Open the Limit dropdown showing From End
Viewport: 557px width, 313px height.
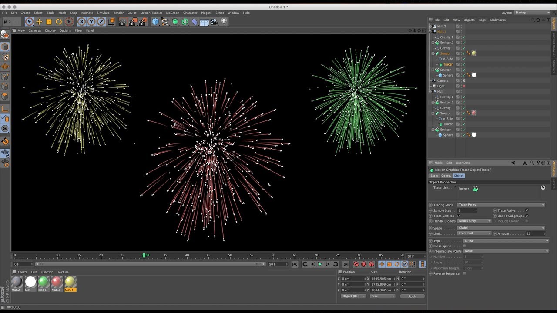[474, 233]
